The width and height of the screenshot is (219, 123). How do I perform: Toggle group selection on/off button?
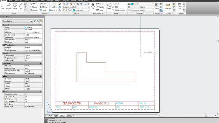(161, 10)
